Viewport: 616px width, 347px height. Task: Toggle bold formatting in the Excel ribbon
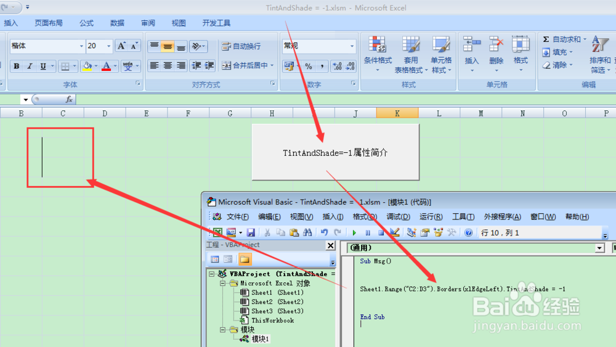coord(17,66)
